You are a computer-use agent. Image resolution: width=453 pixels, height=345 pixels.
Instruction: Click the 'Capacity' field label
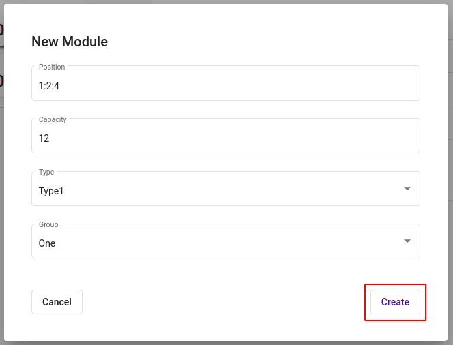(x=53, y=119)
